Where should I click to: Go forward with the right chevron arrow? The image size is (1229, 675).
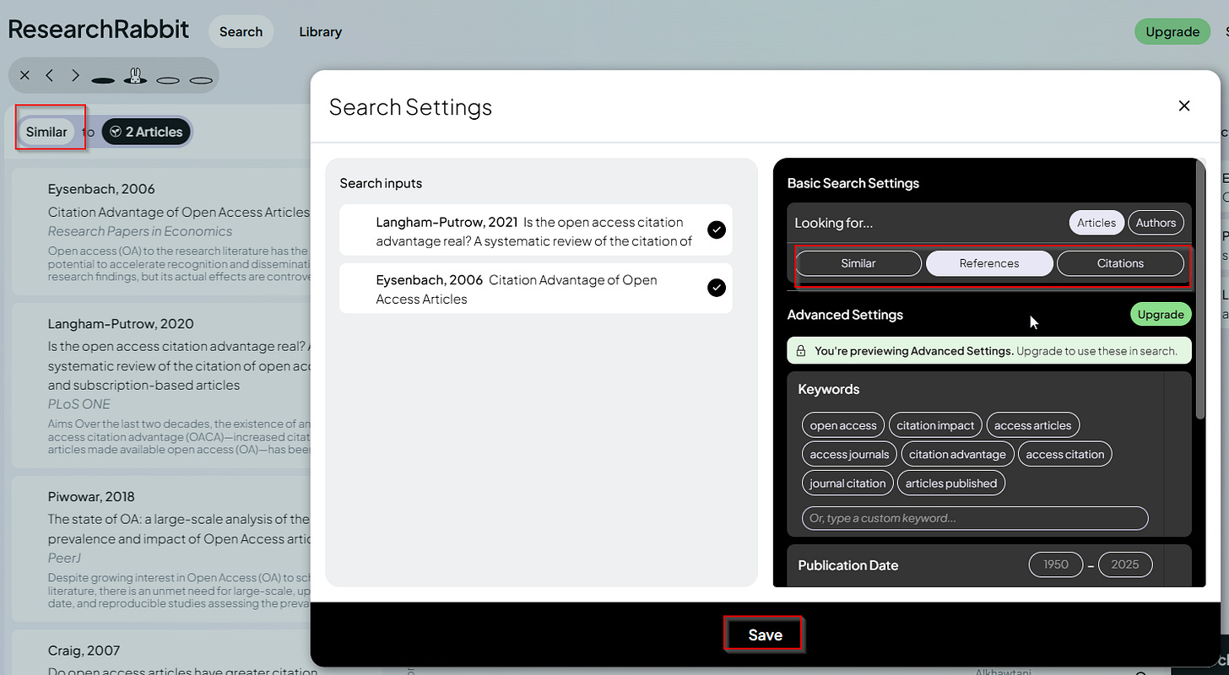click(x=75, y=76)
